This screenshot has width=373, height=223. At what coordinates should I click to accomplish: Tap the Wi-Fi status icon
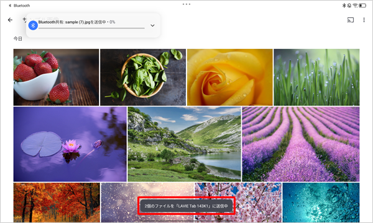point(355,6)
